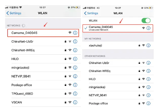Open info icon for mingniaokeji in left screen

[x=75, y=68]
